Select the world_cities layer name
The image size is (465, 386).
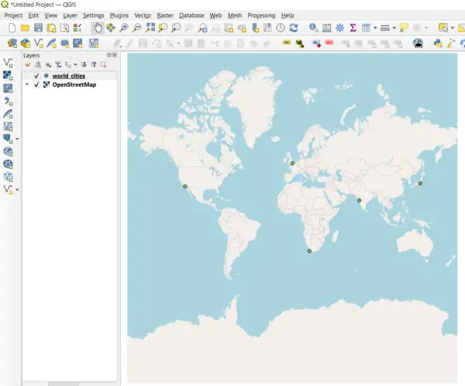(x=68, y=76)
